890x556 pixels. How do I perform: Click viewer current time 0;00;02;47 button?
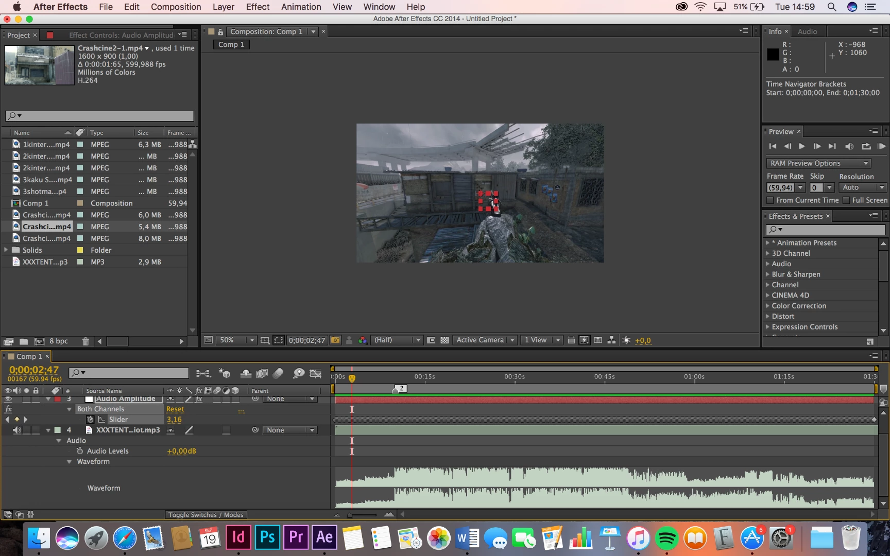click(307, 340)
